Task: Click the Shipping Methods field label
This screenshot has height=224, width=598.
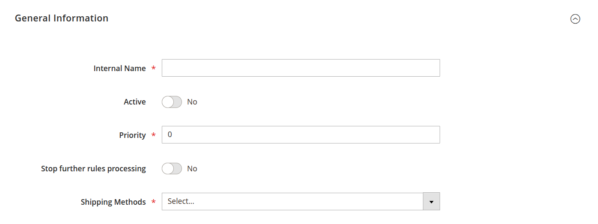Action: click(113, 202)
